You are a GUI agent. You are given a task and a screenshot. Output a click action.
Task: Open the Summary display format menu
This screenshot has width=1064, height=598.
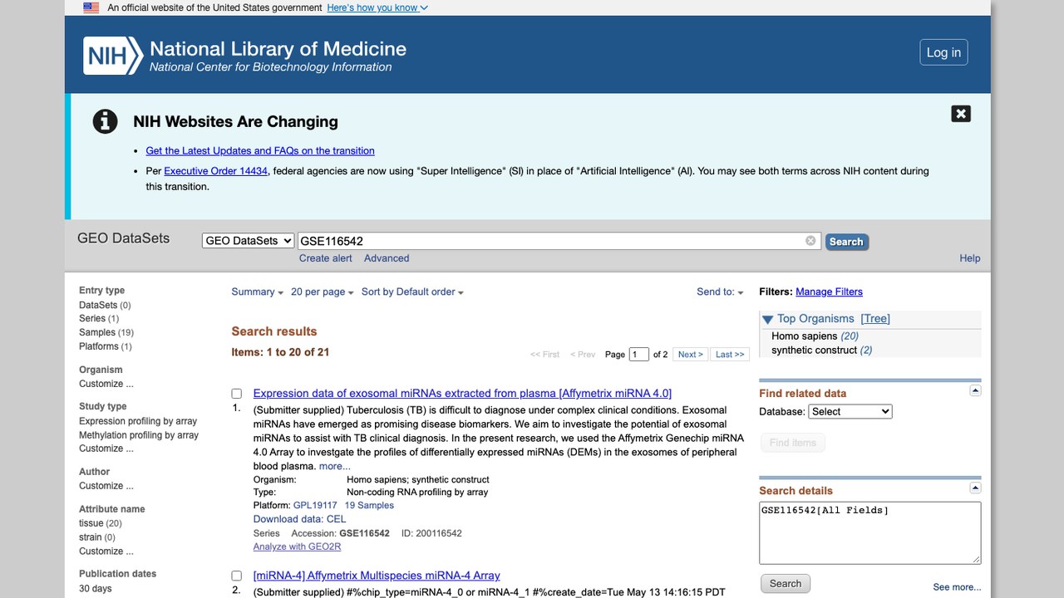[257, 292]
